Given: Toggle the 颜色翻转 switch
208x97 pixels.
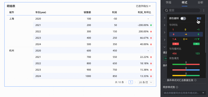Looking at the screenshot, I should pyautogui.click(x=183, y=19).
